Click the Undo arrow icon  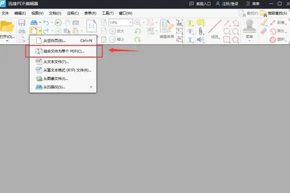[x=46, y=23]
